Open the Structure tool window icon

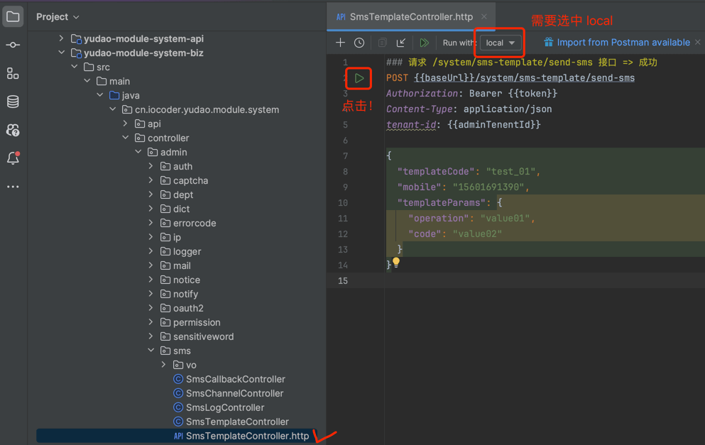click(x=13, y=73)
